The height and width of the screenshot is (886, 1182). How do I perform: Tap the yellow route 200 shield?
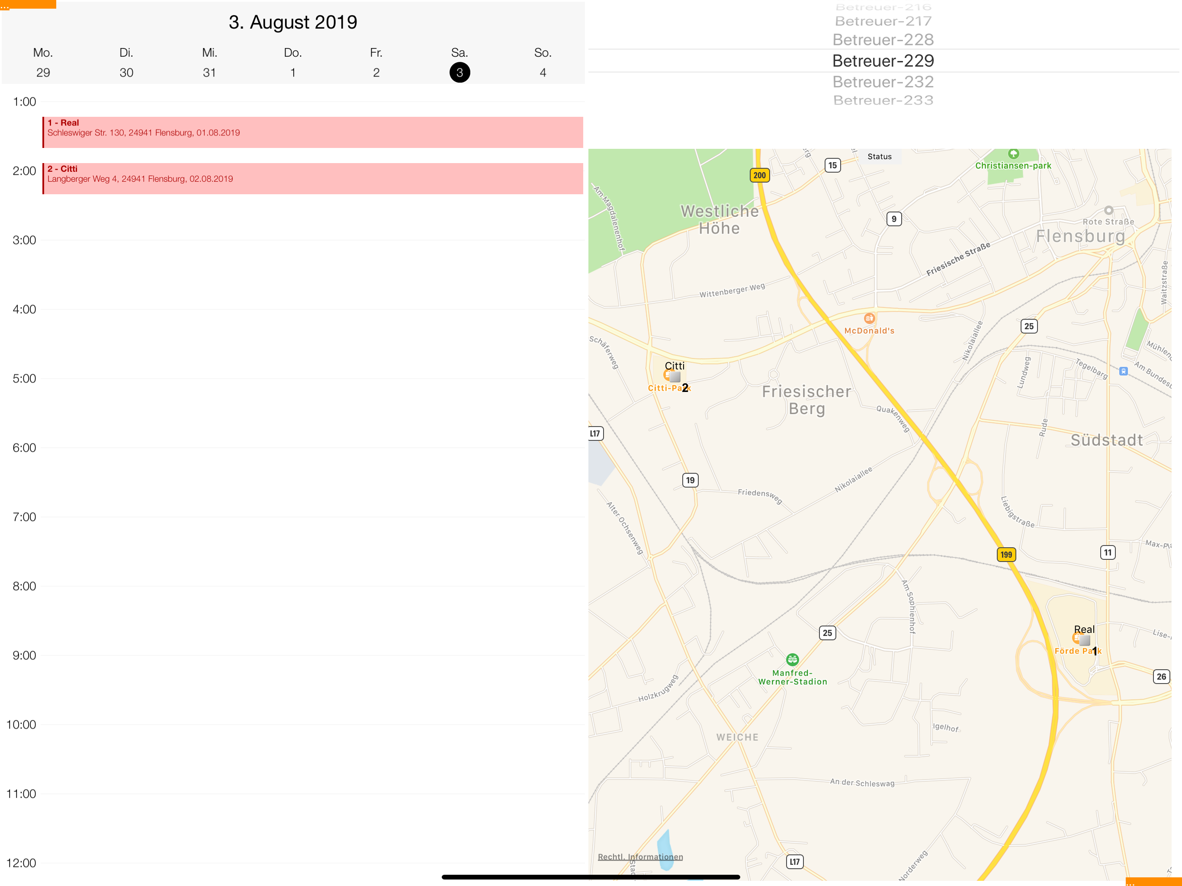coord(759,175)
